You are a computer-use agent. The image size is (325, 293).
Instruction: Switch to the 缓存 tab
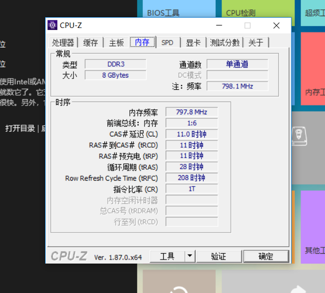click(90, 43)
